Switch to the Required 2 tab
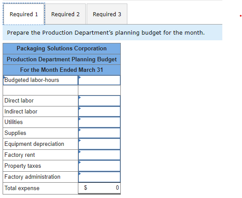This screenshot has width=242, height=198. 66,14
